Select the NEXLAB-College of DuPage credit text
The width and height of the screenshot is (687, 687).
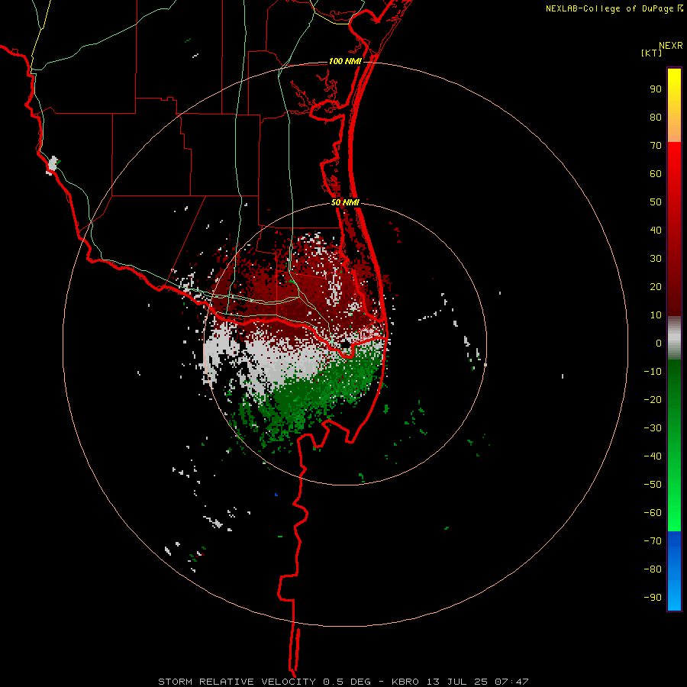(614, 8)
